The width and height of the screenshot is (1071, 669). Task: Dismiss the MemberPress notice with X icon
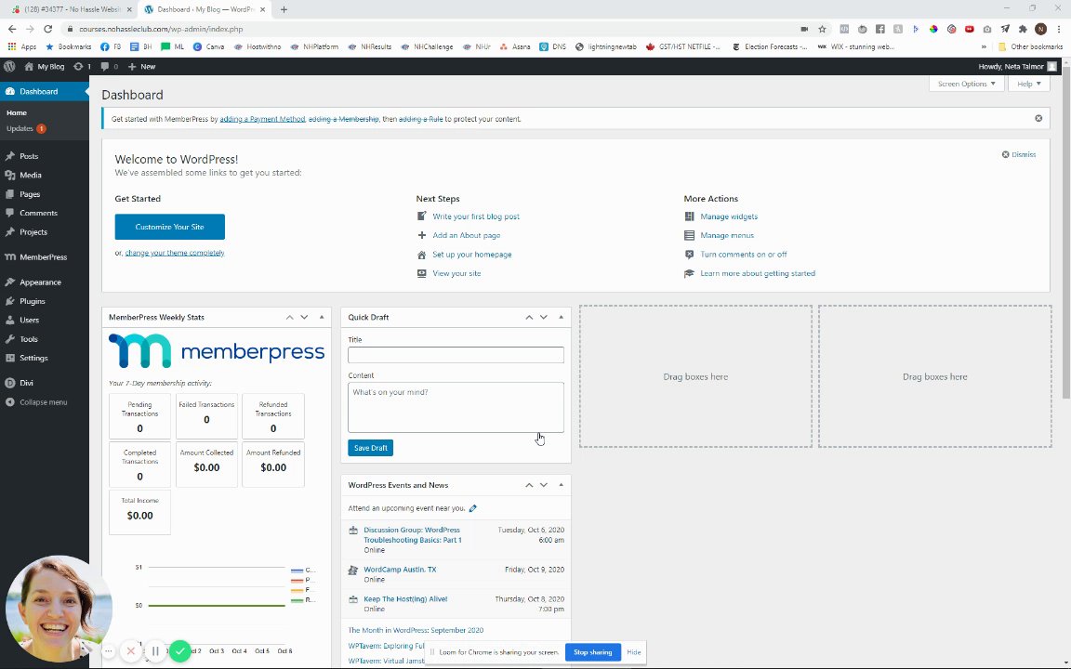pos(1038,118)
